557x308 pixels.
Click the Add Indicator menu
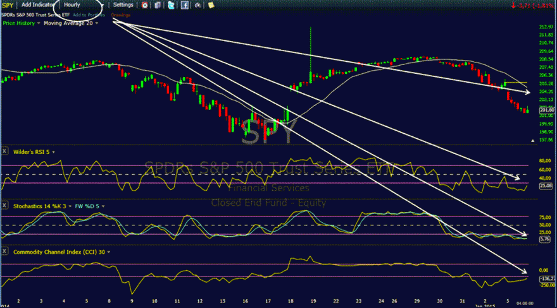(37, 5)
